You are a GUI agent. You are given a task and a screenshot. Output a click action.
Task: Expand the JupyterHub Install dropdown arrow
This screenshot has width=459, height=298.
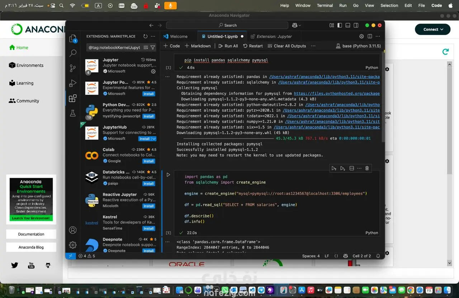coord(154,139)
